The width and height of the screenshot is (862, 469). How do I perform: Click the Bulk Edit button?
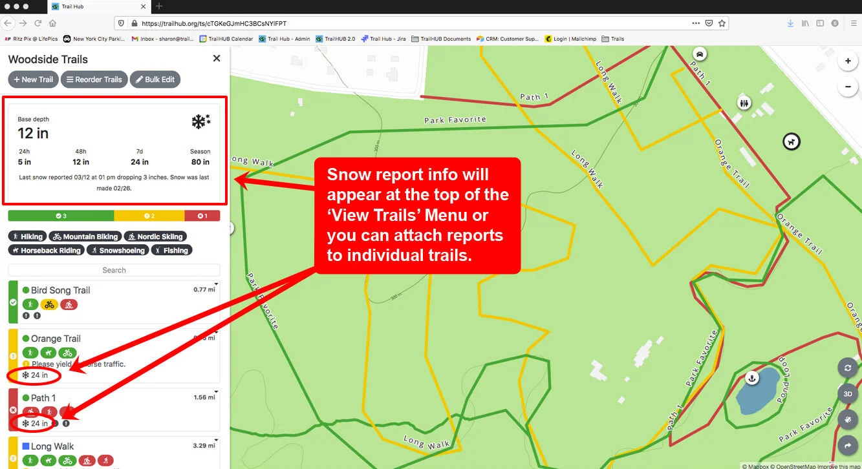(155, 79)
